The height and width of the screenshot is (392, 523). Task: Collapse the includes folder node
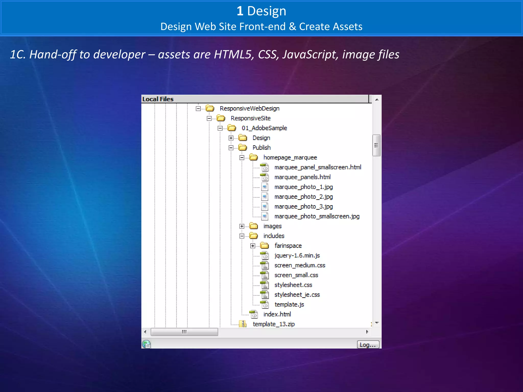tap(242, 236)
